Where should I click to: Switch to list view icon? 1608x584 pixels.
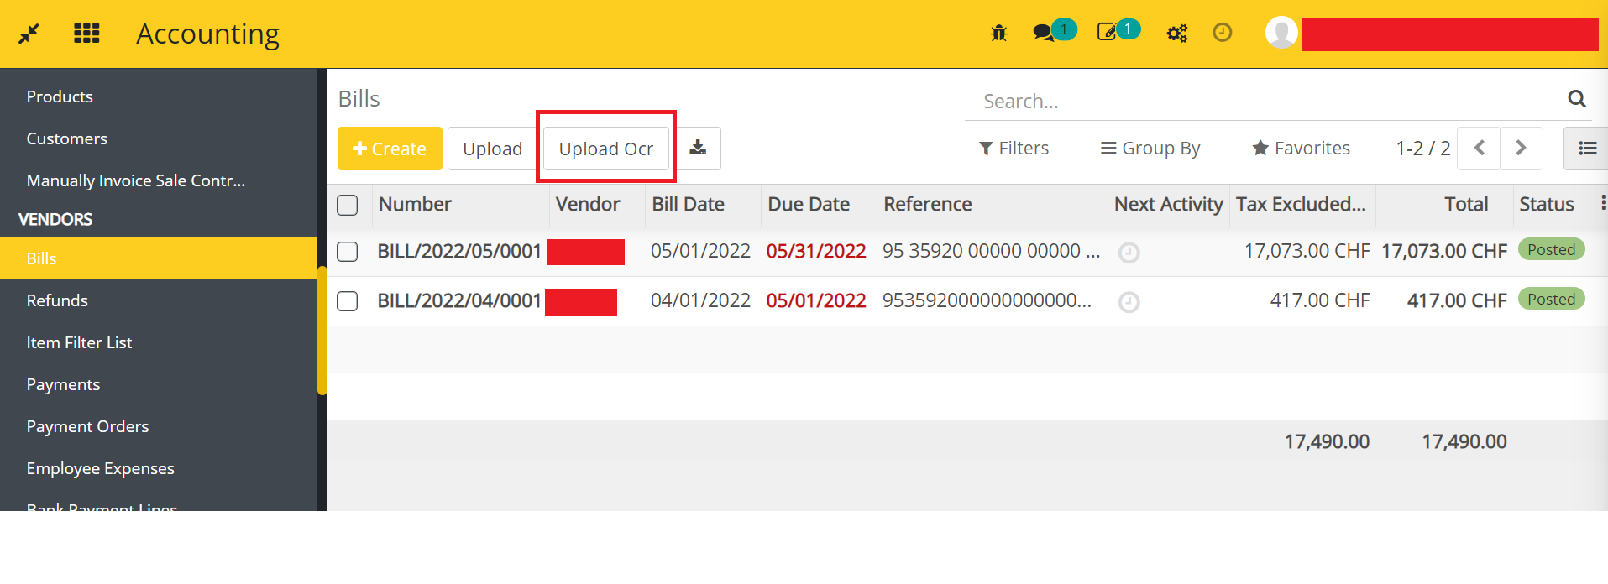point(1586,149)
